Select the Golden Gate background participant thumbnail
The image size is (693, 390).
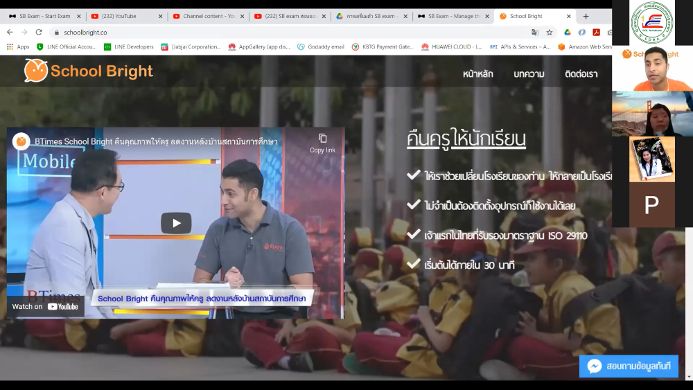pyautogui.click(x=652, y=114)
